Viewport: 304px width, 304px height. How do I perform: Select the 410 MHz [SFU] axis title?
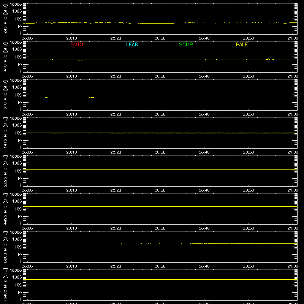point(5,57)
